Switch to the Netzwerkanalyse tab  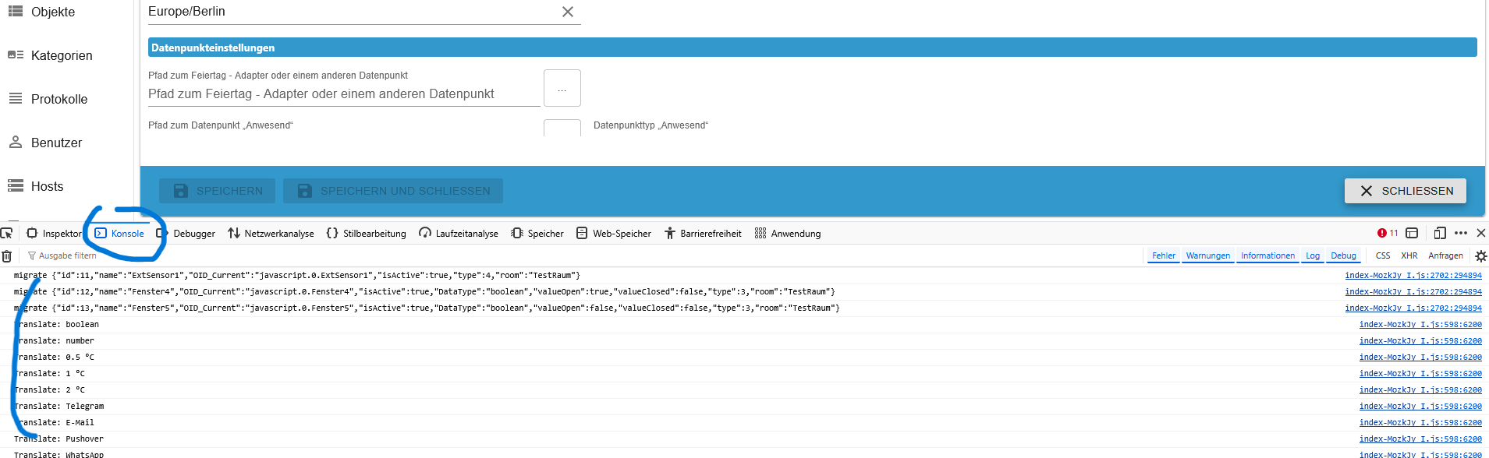[x=271, y=234]
